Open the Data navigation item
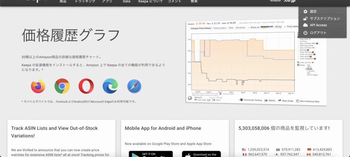The image size is (350, 157). pos(126,1)
